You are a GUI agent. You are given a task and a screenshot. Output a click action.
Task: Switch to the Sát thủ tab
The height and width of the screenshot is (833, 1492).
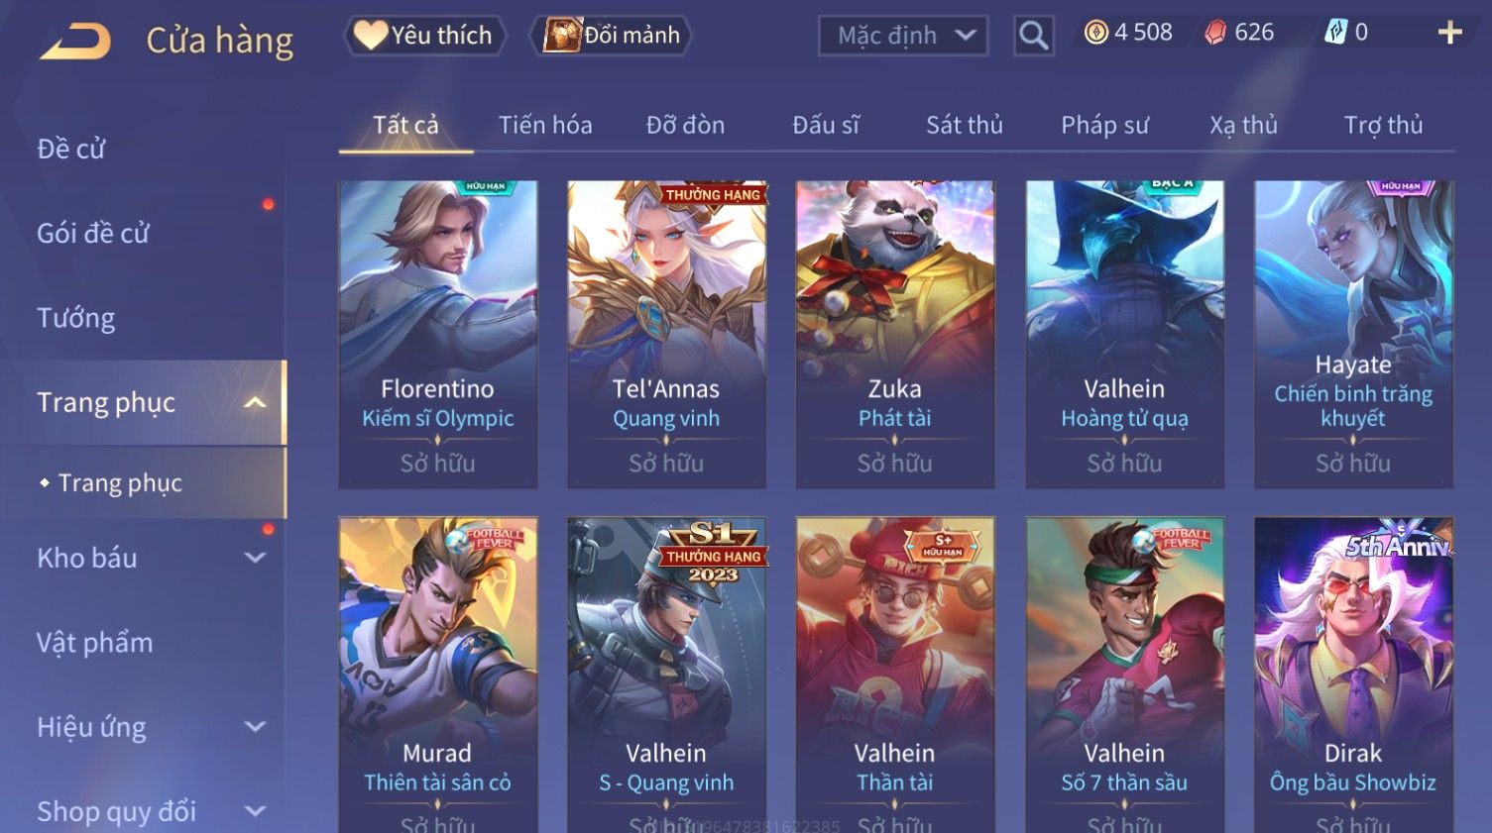pos(965,125)
